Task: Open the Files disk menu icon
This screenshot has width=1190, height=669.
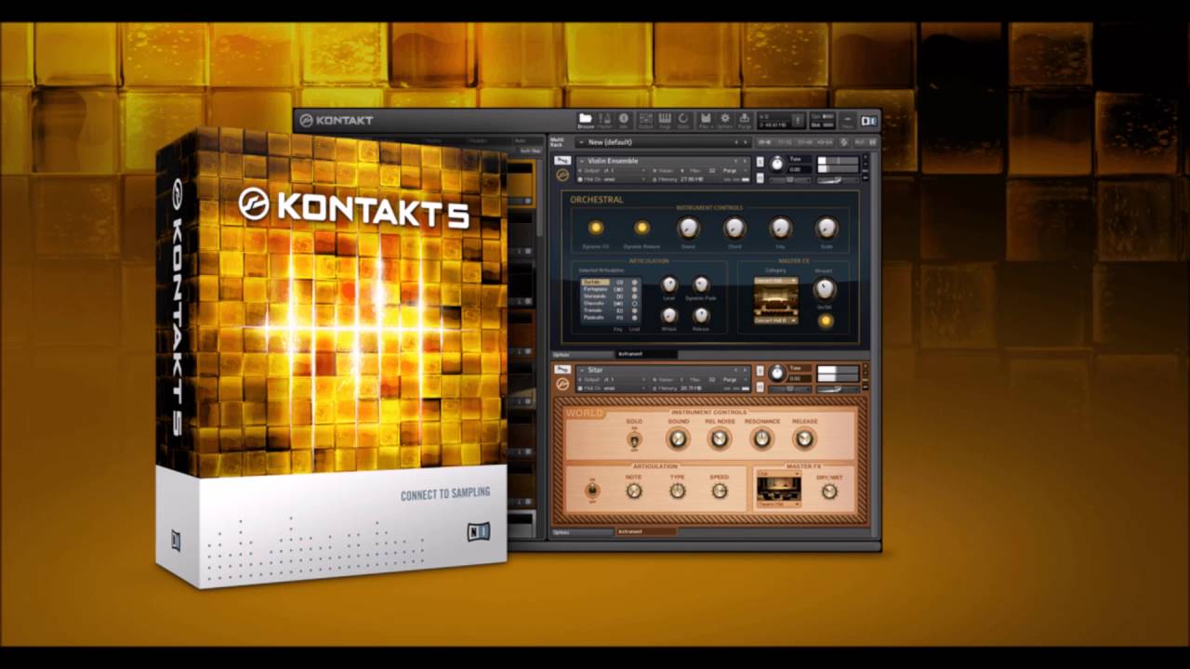Action: pyautogui.click(x=706, y=120)
